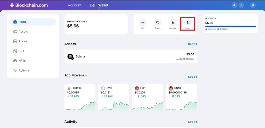Screen dimensions: 265x128
Task: Click the Sell button icon
Action: tap(143, 22)
